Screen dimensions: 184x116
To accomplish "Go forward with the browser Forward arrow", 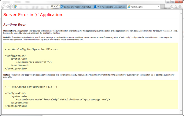I will (11, 6).
